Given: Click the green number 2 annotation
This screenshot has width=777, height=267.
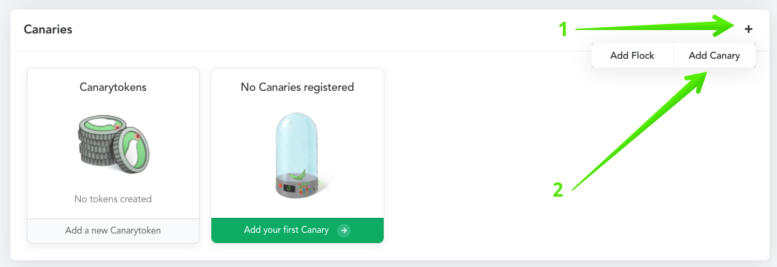Looking at the screenshot, I should click(558, 190).
